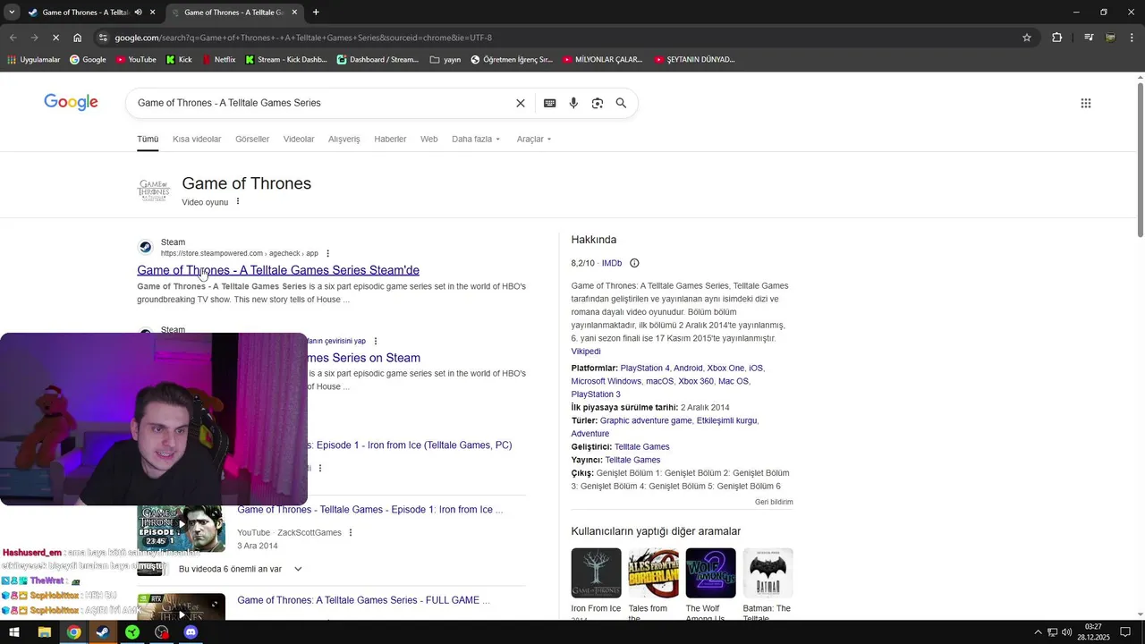Viewport: 1145px width, 644px height.
Task: Open the notification center icon
Action: click(x=1125, y=632)
